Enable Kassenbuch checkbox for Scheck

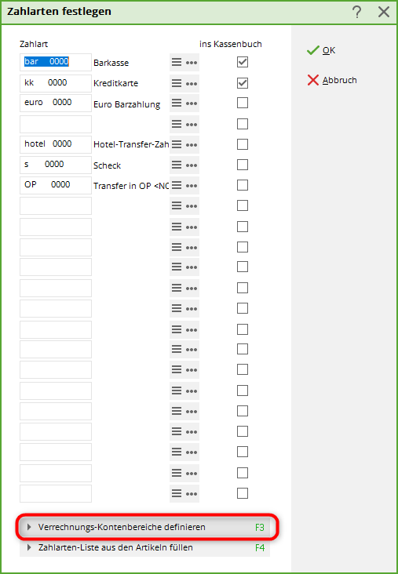tap(243, 165)
